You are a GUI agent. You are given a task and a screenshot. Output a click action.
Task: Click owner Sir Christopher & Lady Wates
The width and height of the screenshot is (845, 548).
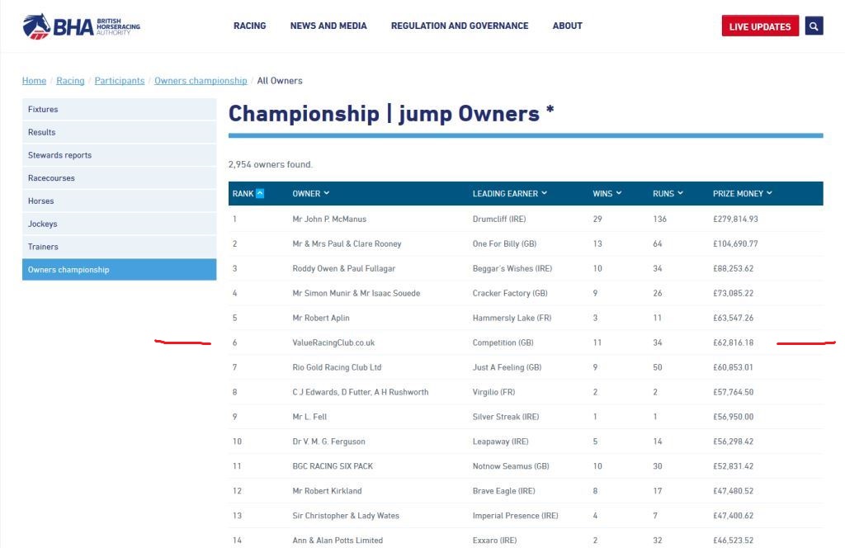click(346, 516)
